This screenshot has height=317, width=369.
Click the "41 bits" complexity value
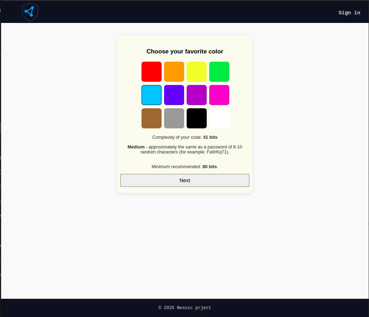point(210,137)
